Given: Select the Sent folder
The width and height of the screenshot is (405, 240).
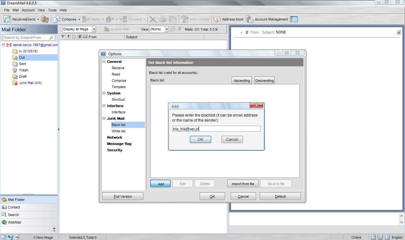Looking at the screenshot, I should (22, 64).
